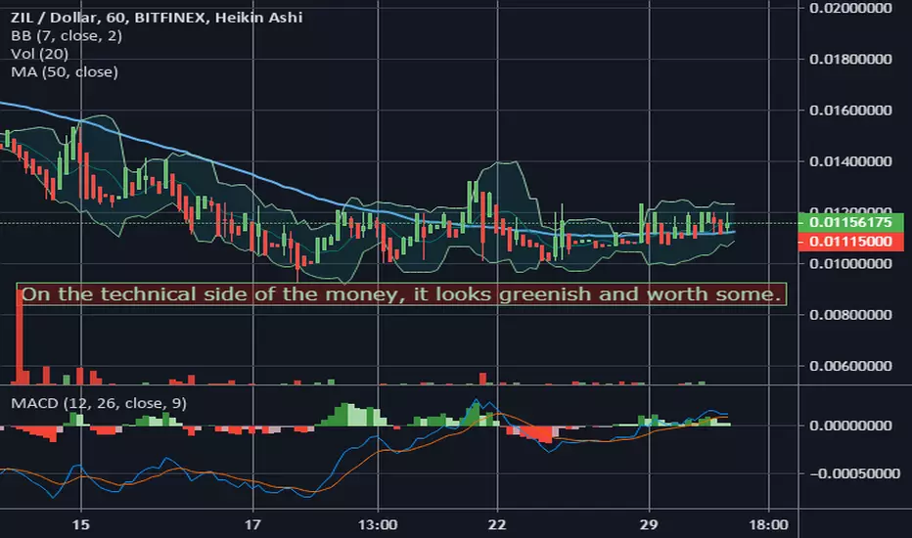This screenshot has height=538, width=912.
Task: Click the 0.01800000 price axis label
Action: tap(850, 59)
